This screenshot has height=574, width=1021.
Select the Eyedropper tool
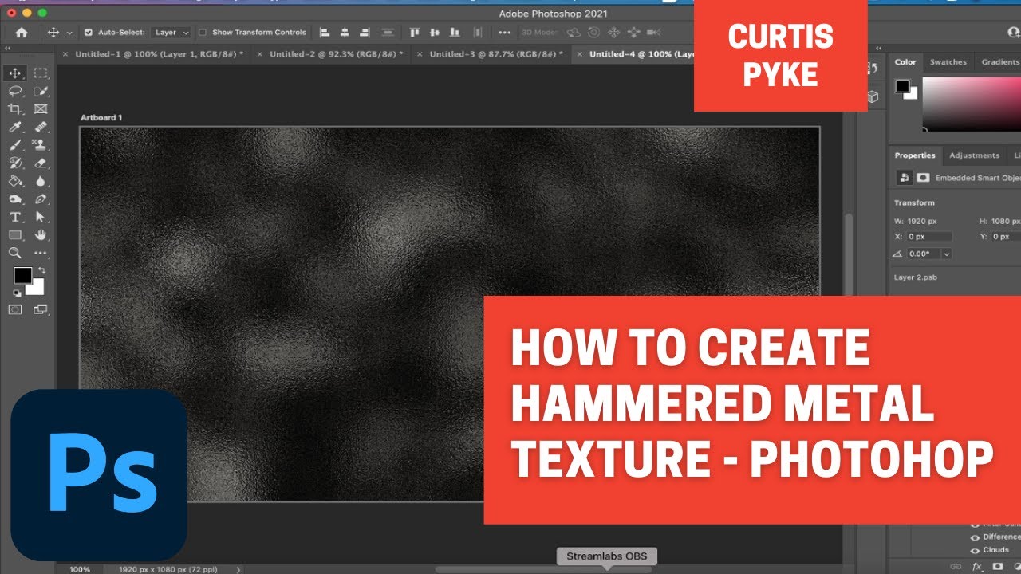[x=14, y=126]
